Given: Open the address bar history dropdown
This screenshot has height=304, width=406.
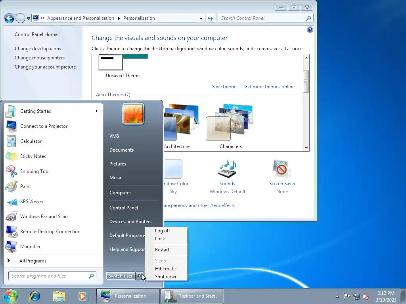Looking at the screenshot, I should tap(201, 18).
